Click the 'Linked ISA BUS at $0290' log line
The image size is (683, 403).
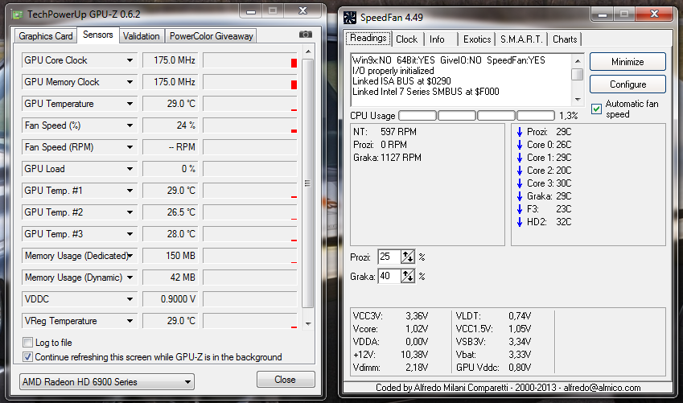click(x=401, y=81)
